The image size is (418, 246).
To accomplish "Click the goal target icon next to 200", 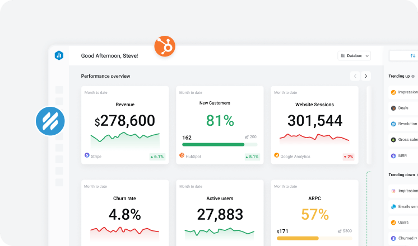I will click(247, 137).
